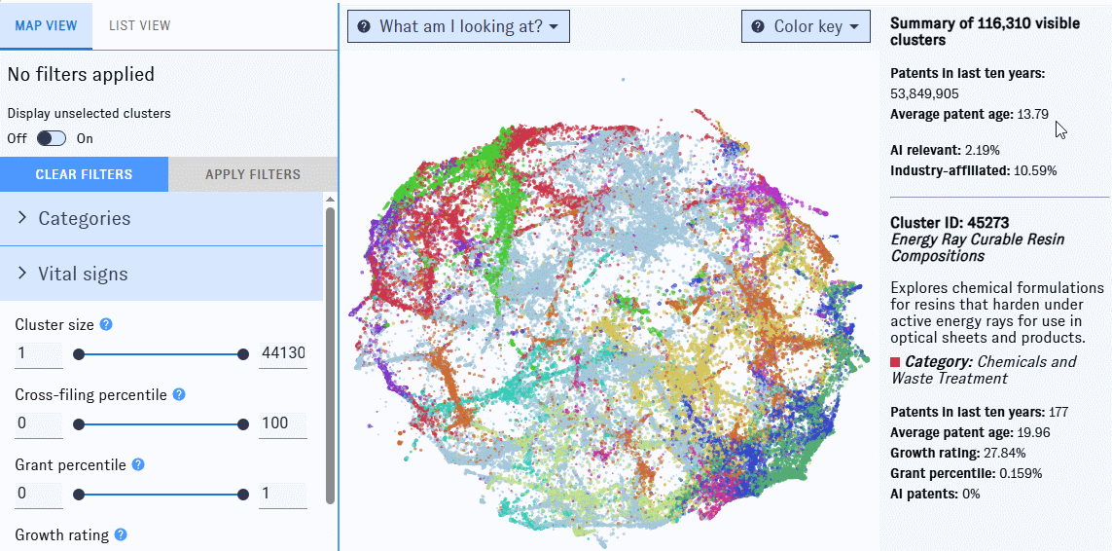Click the Cluster size slider left handle
Screen dimensions: 1112x551
(x=79, y=354)
